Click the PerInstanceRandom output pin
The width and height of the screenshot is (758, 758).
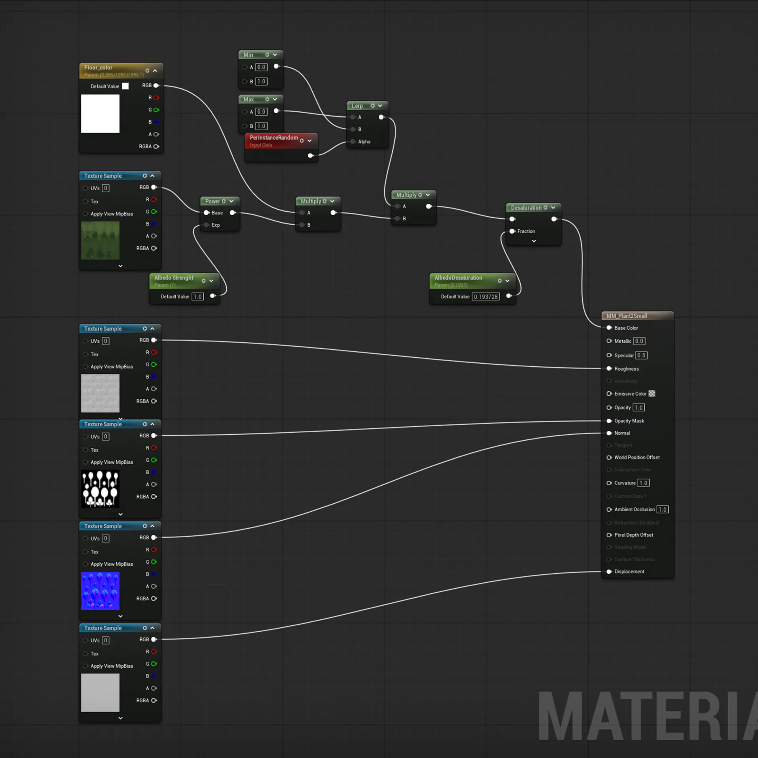pyautogui.click(x=311, y=156)
